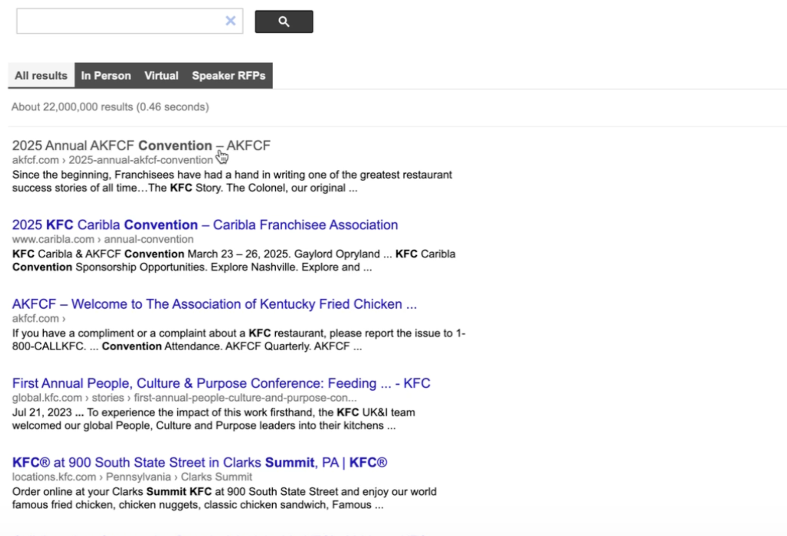The height and width of the screenshot is (536, 787).
Task: Click the snippet mentioning 1-800-CALLKFC
Action: (239, 340)
